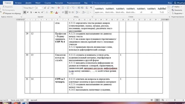Open underline style dropdown arrow
This screenshot has height=104, width=185.
(x=34, y=12)
